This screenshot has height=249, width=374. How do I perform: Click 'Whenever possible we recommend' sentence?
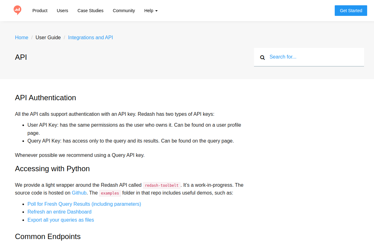coord(80,155)
